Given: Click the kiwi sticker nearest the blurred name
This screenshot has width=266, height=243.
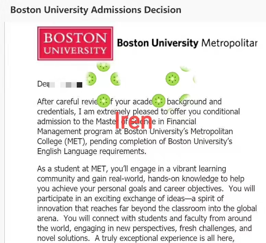Looking at the screenshot, I should [x=91, y=79].
